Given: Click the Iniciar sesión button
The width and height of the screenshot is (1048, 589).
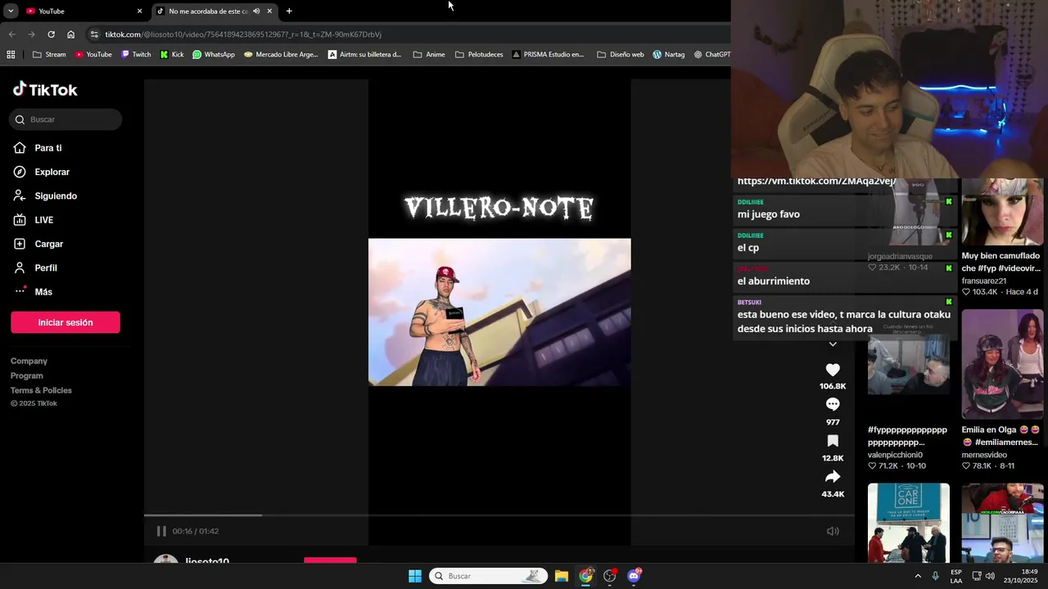Looking at the screenshot, I should pos(65,322).
